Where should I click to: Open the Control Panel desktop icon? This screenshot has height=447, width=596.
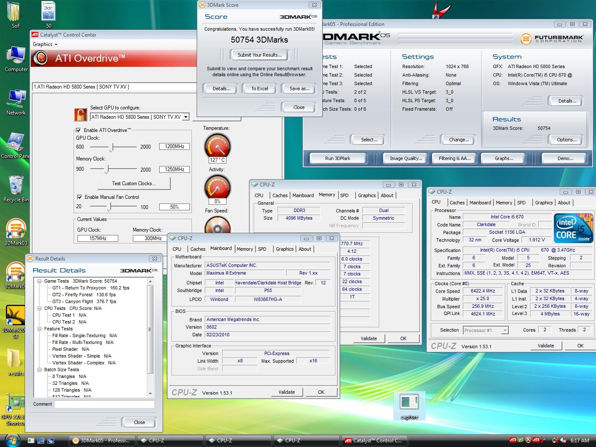coord(15,146)
